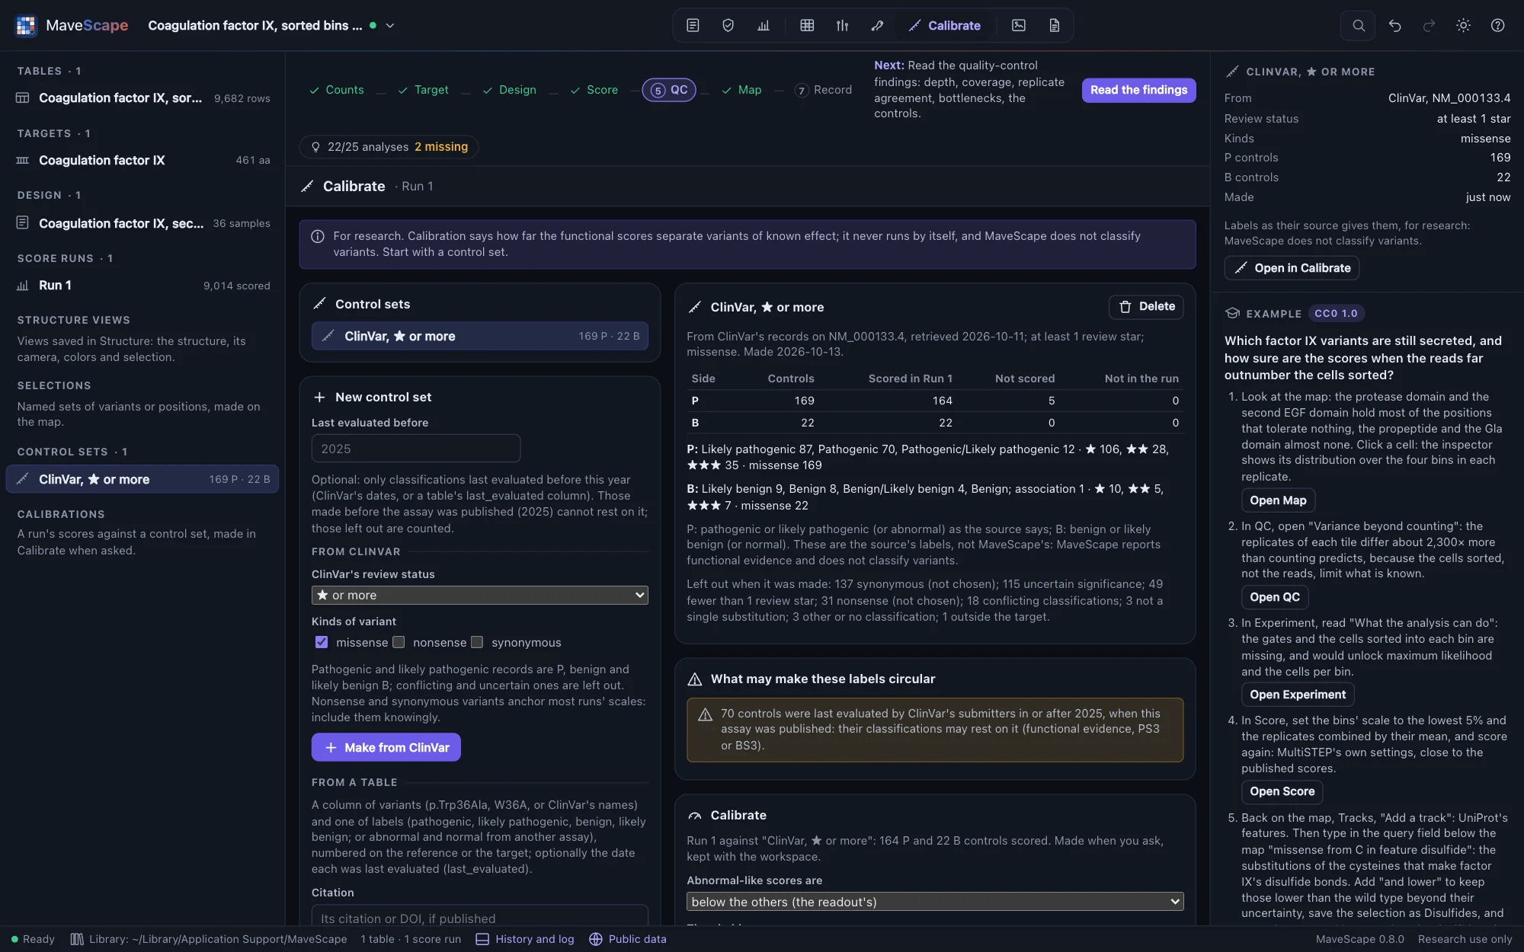
Task: Open the Abnormal-like scores dropdown
Action: tap(935, 902)
